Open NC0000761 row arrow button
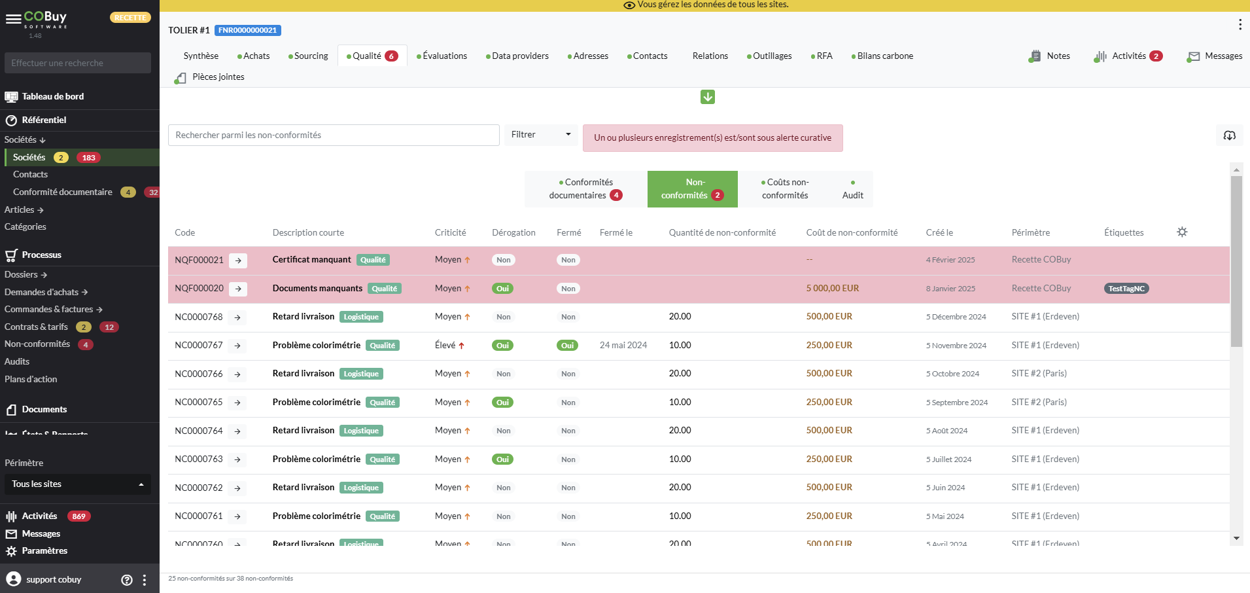This screenshot has height=593, width=1250. pyautogui.click(x=237, y=516)
